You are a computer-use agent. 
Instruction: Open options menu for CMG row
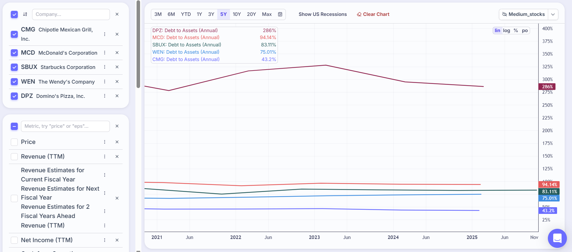click(x=104, y=34)
